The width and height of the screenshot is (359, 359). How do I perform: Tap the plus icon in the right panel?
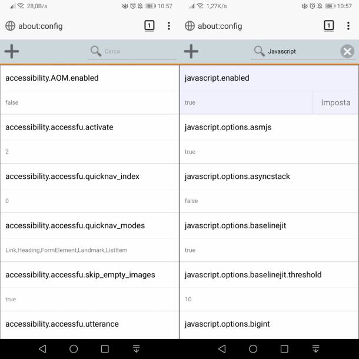pos(191,51)
